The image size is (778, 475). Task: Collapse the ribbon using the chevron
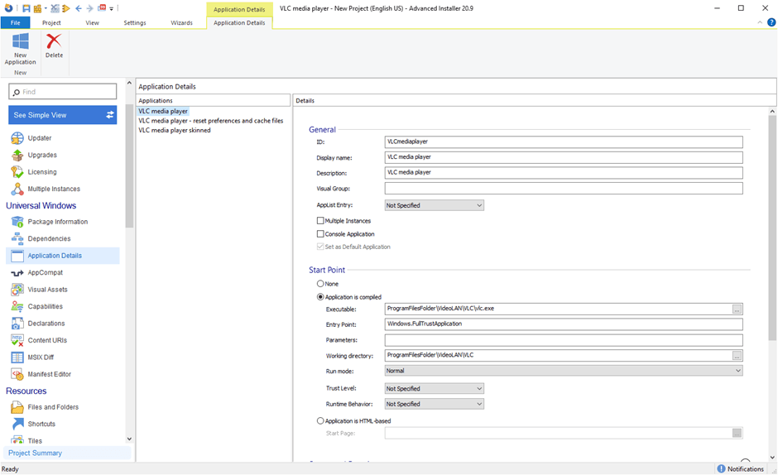tap(760, 22)
